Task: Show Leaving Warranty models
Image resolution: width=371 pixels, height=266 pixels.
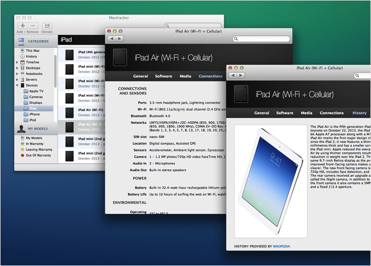Action: pos(39,150)
